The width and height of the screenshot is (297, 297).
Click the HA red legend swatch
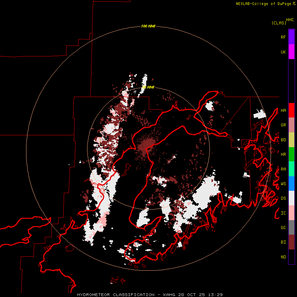coord(291,110)
